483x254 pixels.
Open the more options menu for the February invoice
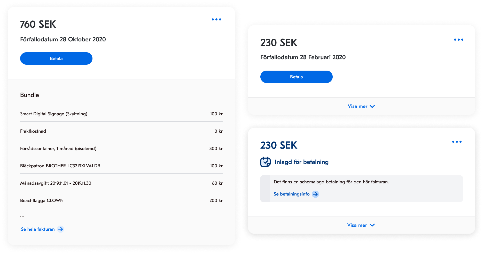459,40
